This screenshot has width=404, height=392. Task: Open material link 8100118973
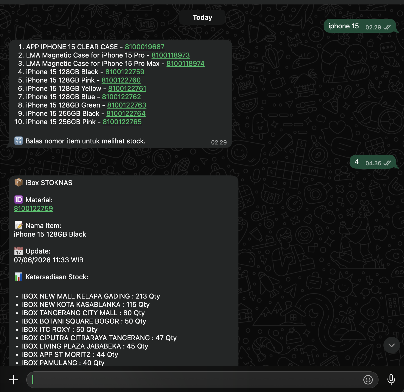point(171,55)
